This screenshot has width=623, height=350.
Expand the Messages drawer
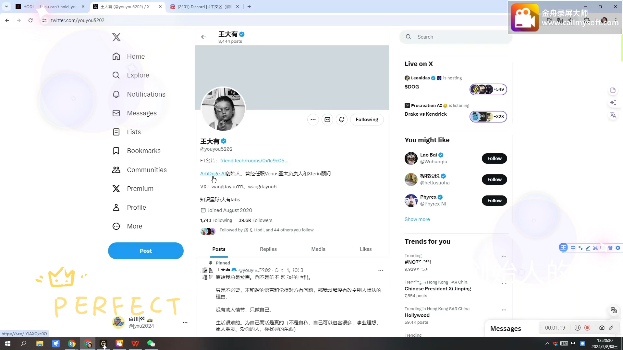click(506, 329)
